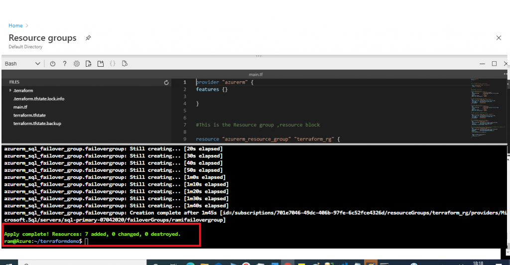Click the code minimap preview

(487, 108)
